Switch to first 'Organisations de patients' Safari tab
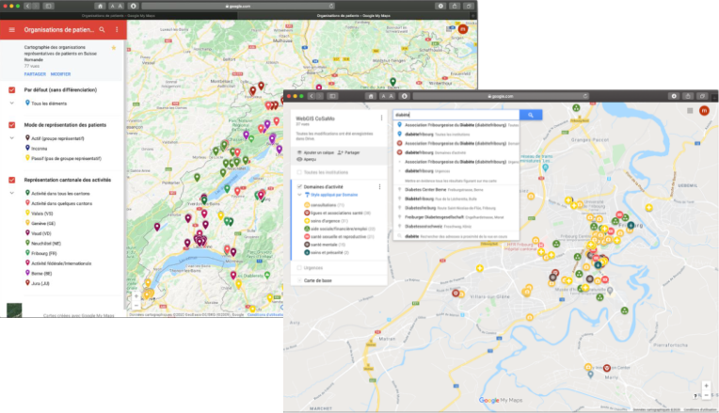Viewport: 719px width, 413px height. coord(119,16)
